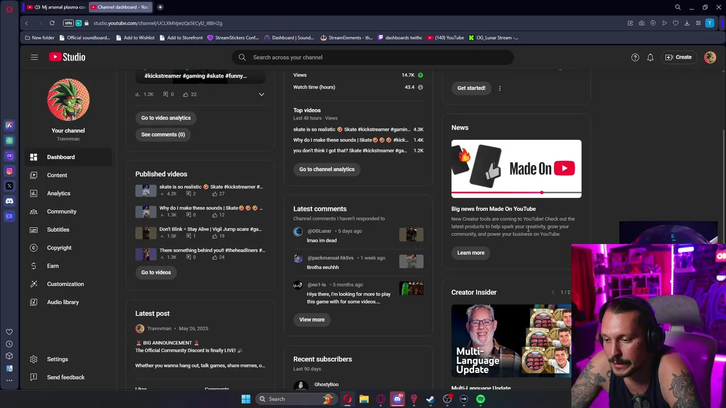726x408 pixels.
Task: Click the Watch time grey status indicator
Action: [420, 87]
